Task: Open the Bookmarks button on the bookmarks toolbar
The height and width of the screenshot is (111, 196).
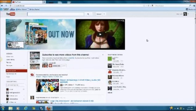Action: [x=191, y=9]
